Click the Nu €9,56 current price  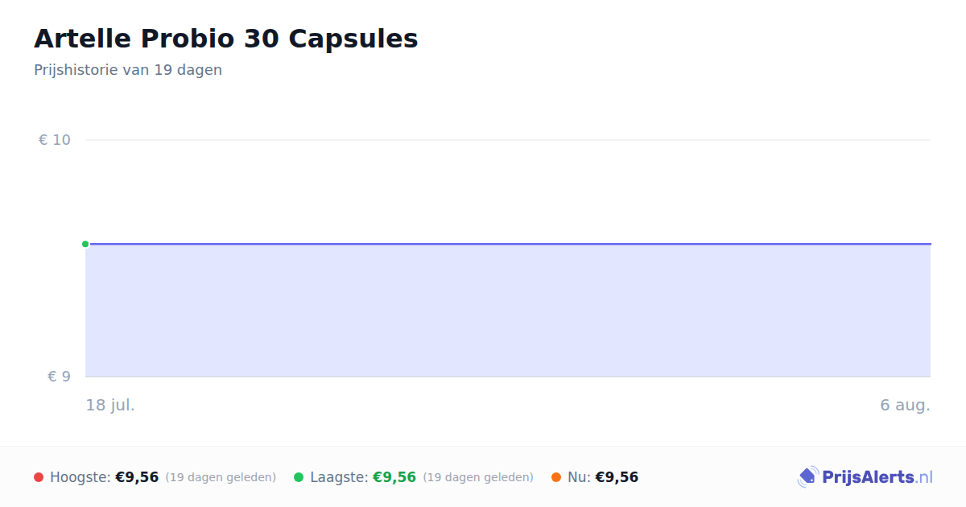pos(617,477)
